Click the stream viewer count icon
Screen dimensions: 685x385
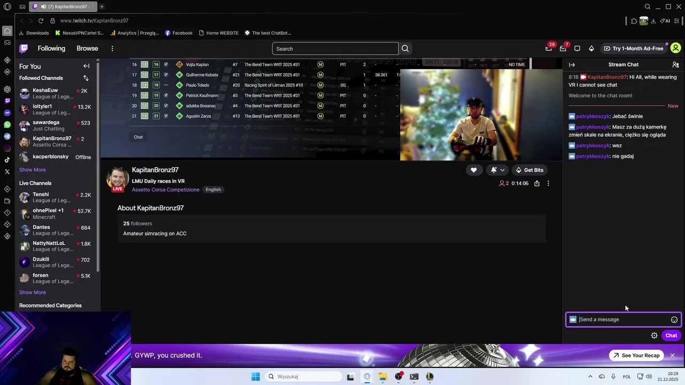502,183
